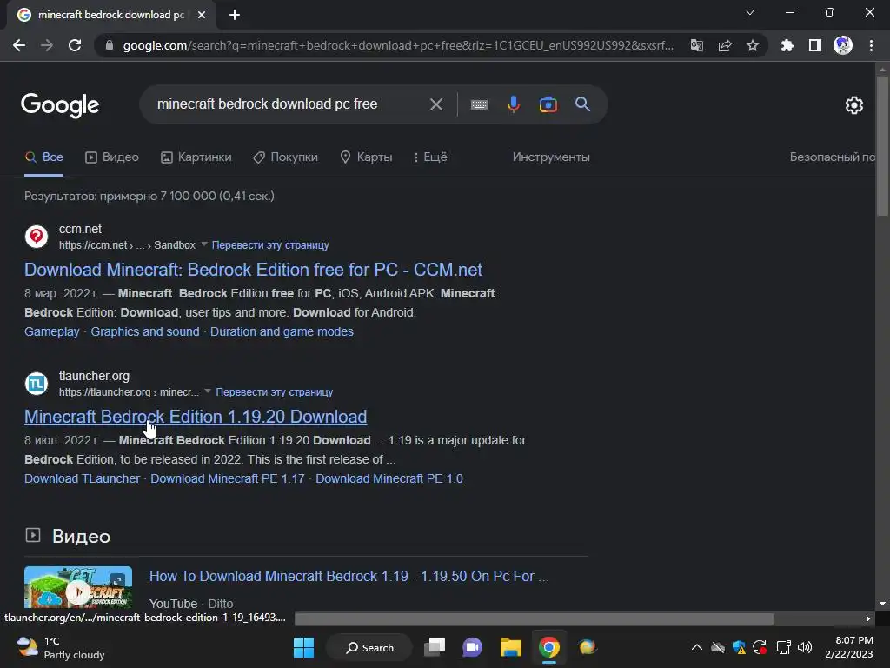
Task: View site security lock info
Action: click(x=110, y=45)
